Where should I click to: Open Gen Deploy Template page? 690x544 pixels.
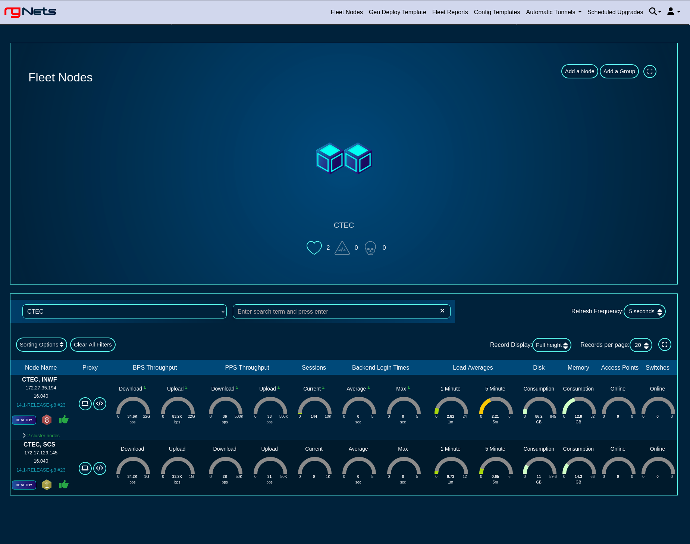pos(397,12)
